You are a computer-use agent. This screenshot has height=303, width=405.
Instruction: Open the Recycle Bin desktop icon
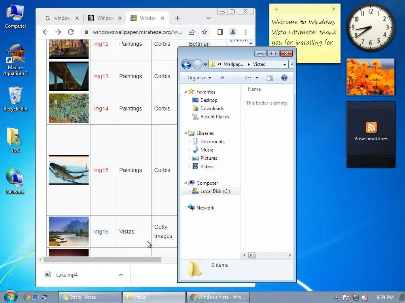(15, 99)
